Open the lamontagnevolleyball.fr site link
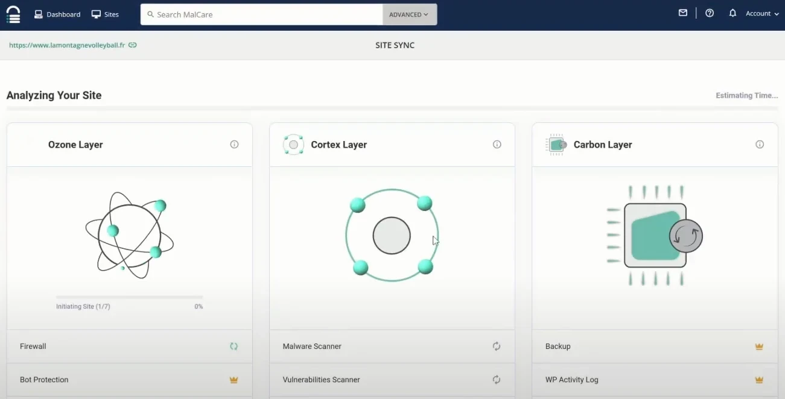Viewport: 785px width, 399px height. (66, 45)
